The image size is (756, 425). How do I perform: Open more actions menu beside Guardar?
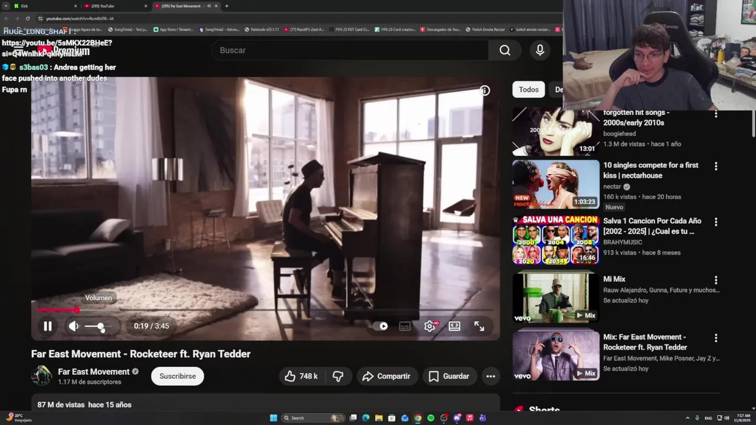coord(490,376)
